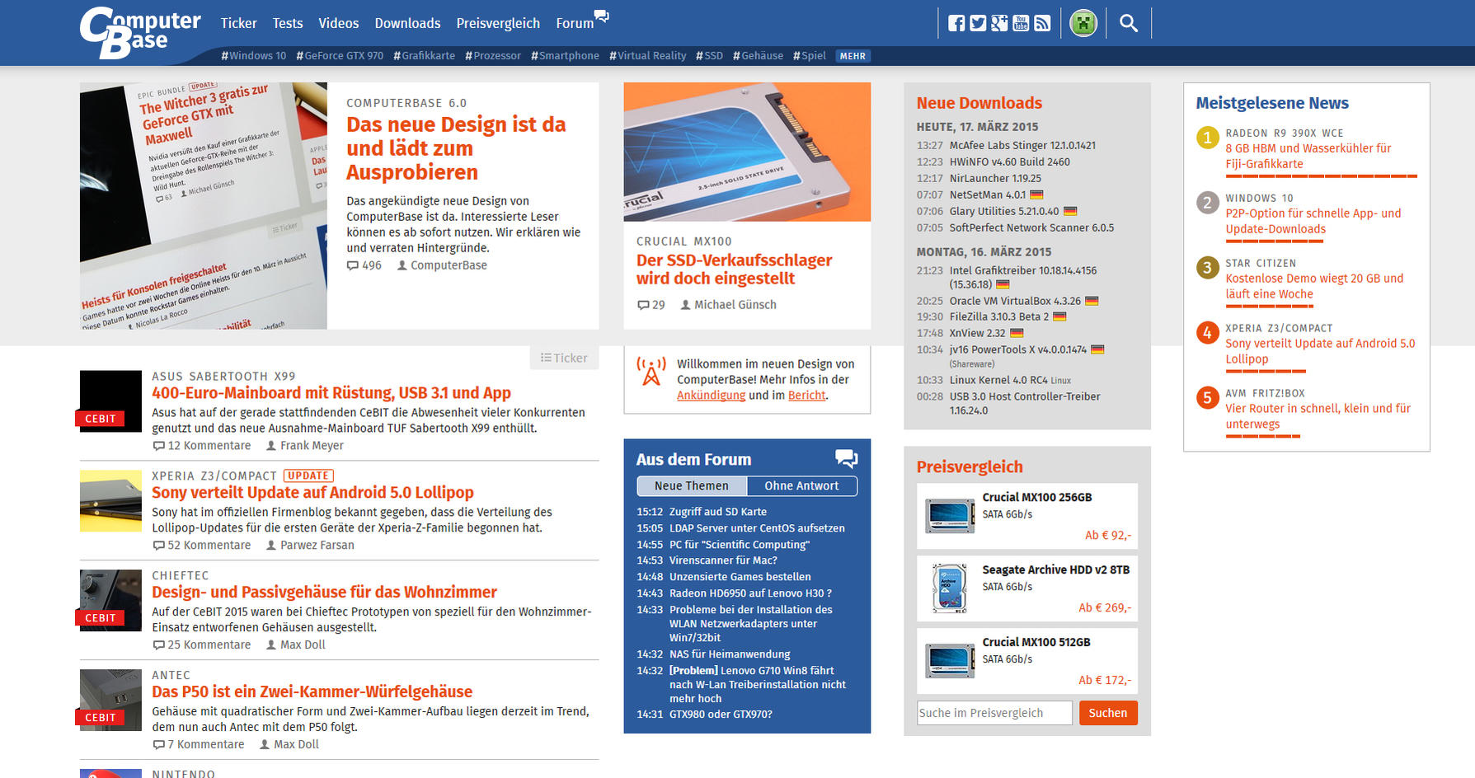Click comment icon beside 52 Kommentare
Viewport: 1475px width, 778px height.
tap(159, 546)
